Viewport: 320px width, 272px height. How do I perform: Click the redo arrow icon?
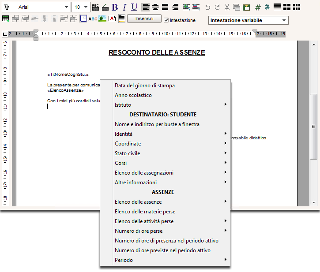coord(217,7)
